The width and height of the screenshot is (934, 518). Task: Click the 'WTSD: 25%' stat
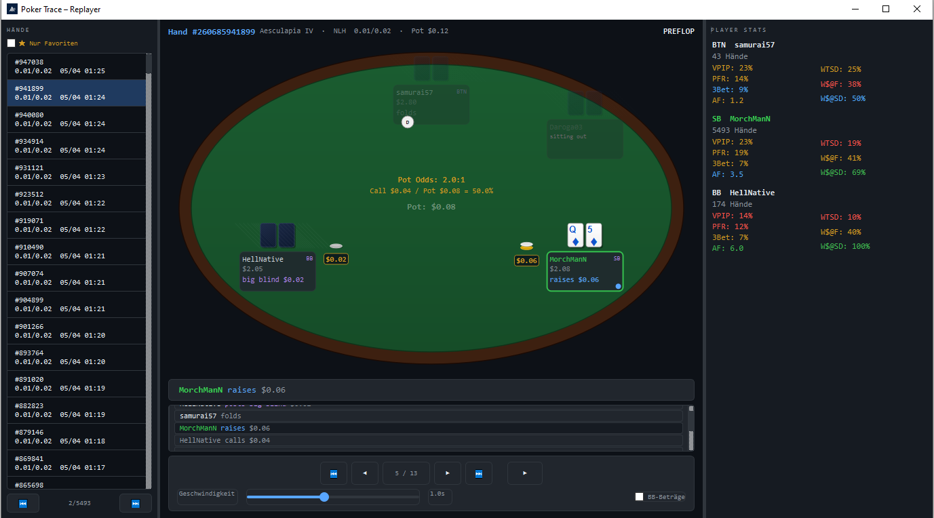click(840, 69)
